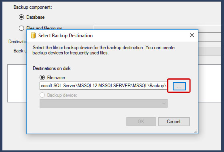
Task: Click the 'Backup component:' label
Action: coord(33,7)
